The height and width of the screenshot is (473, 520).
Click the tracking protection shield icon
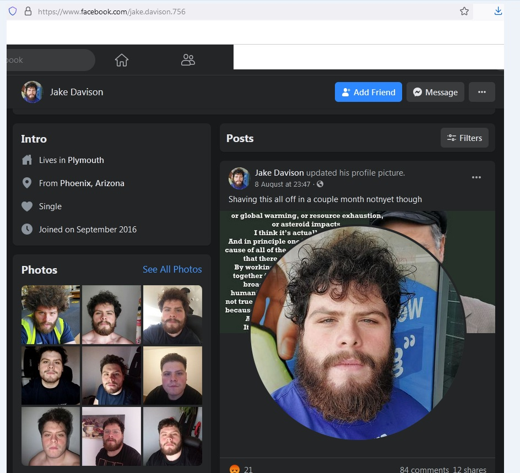(x=13, y=11)
